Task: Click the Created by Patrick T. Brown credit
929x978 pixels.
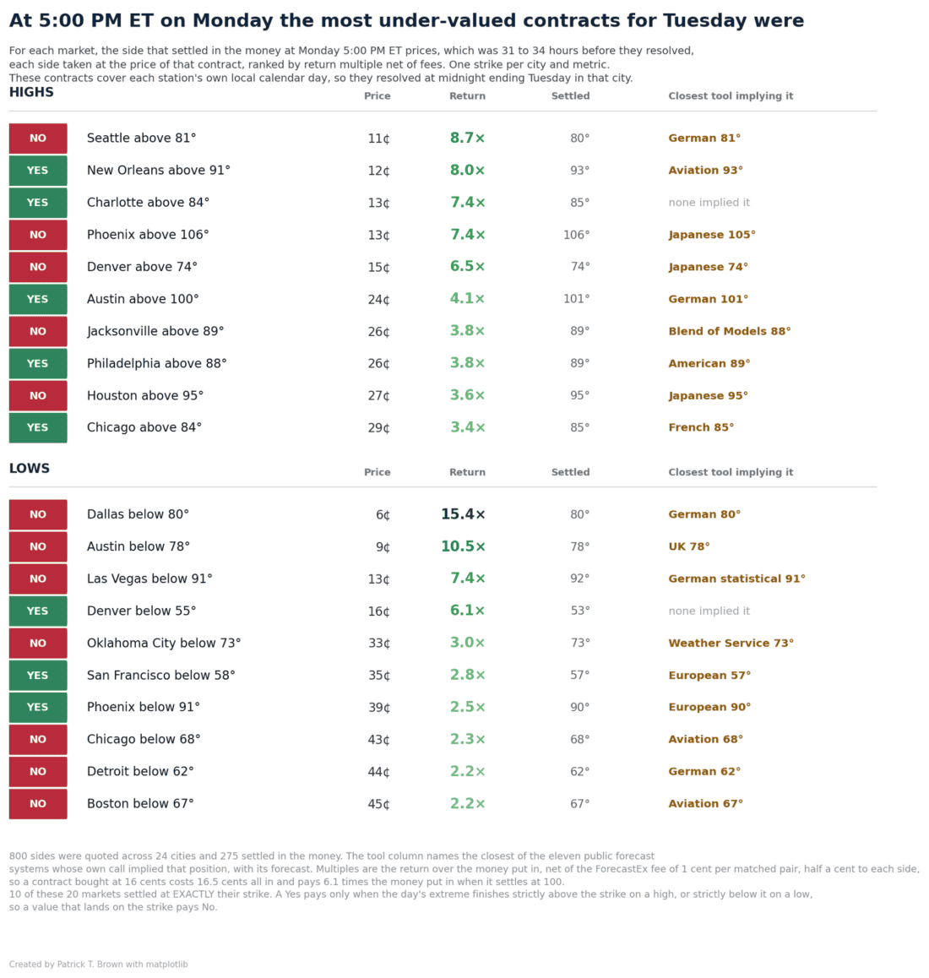Action: 99,964
